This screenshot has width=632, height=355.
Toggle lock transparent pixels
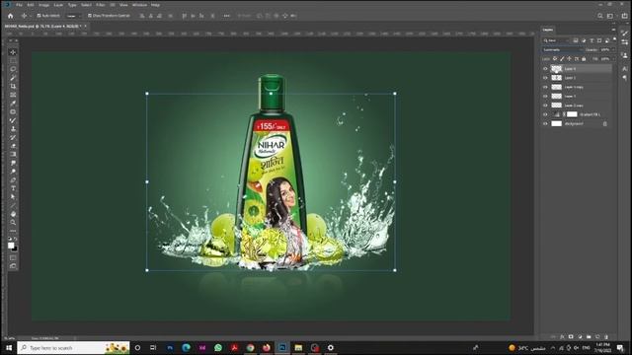(x=555, y=59)
